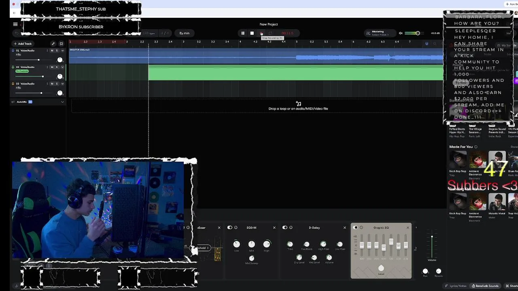Open the Graphic EQ info icon
The height and width of the screenshot is (291, 518).
click(x=361, y=228)
